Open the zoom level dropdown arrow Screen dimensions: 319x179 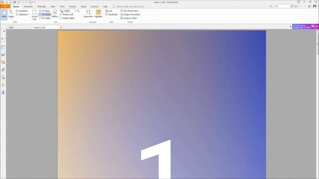pyautogui.click(x=75, y=11)
